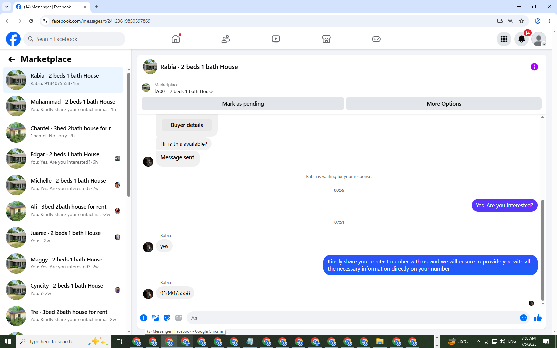The image size is (557, 348).
Task: Open Tre · 3bed 2bath house for rent chat
Action: [63, 316]
